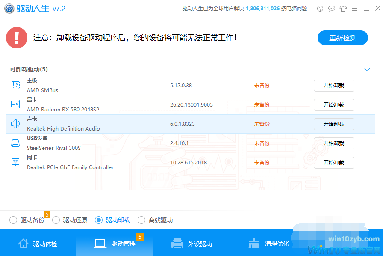Select the sound card list row
Screen dimensions: 383x256
(x=171, y=124)
